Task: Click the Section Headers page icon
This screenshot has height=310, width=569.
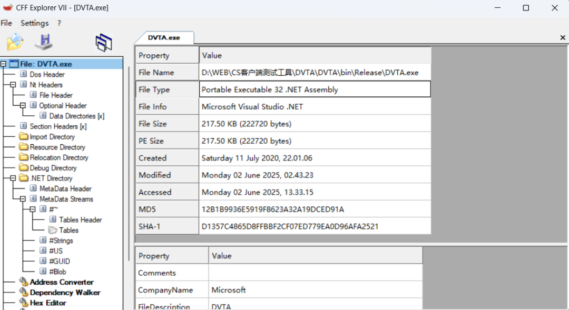Action: click(x=24, y=126)
